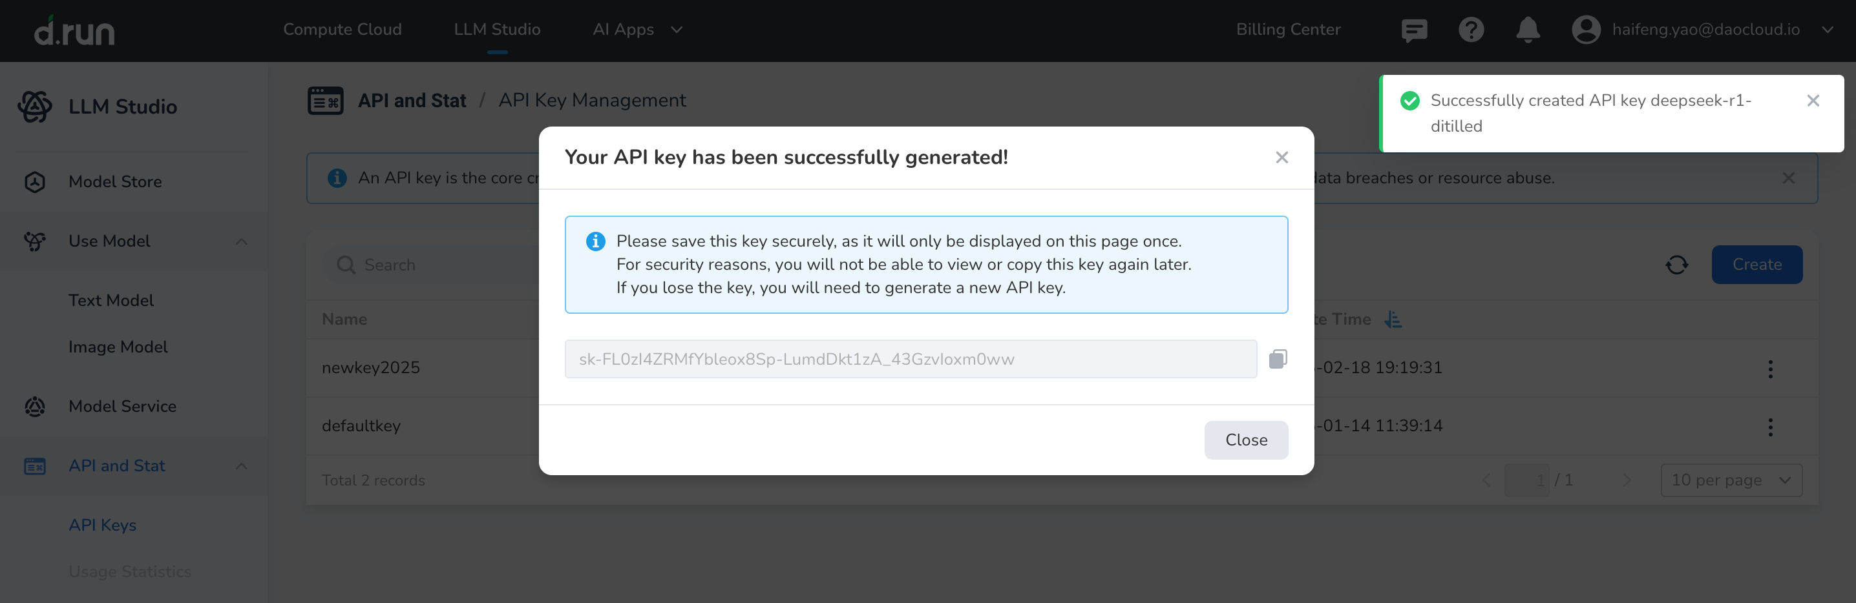Dismiss the success notification

click(x=1813, y=101)
